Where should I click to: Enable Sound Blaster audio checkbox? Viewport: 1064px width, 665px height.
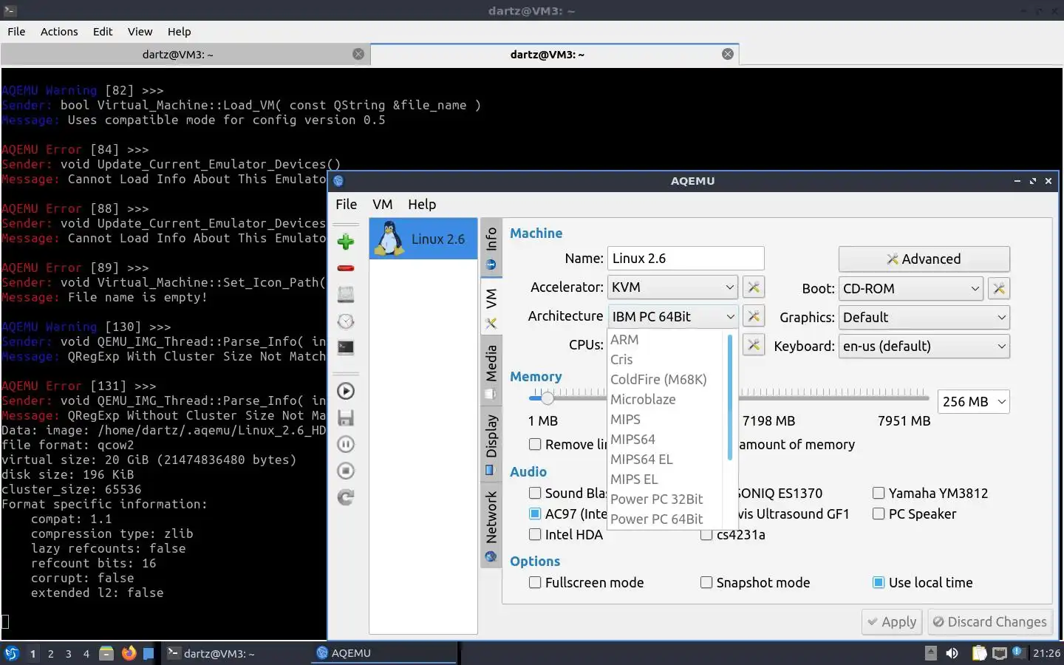(535, 493)
